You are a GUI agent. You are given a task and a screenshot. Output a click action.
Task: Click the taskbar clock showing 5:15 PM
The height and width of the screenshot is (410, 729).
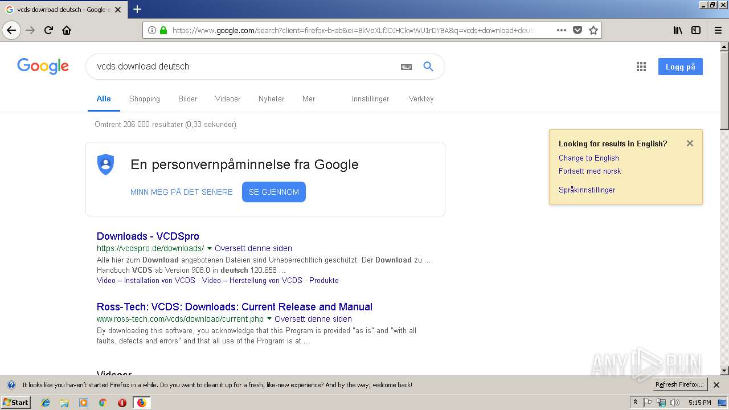click(x=699, y=403)
